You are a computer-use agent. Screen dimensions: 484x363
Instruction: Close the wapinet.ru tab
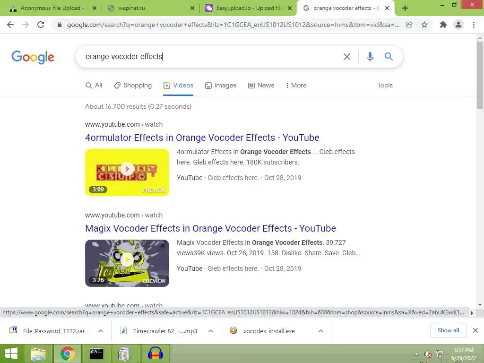click(x=192, y=8)
